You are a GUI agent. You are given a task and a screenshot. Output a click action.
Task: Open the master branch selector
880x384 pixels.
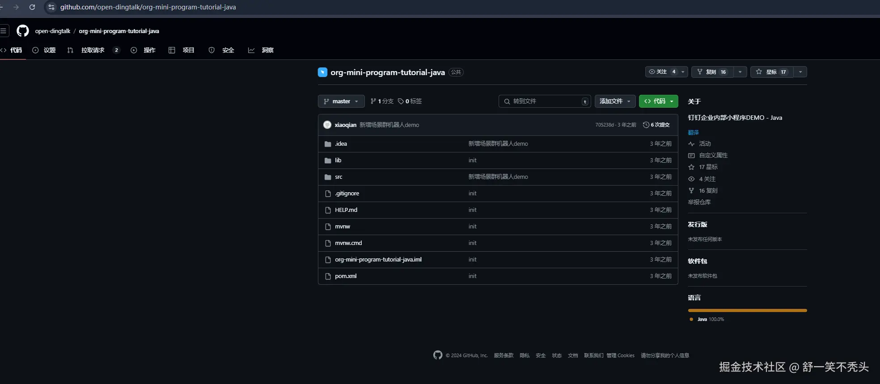pos(341,101)
